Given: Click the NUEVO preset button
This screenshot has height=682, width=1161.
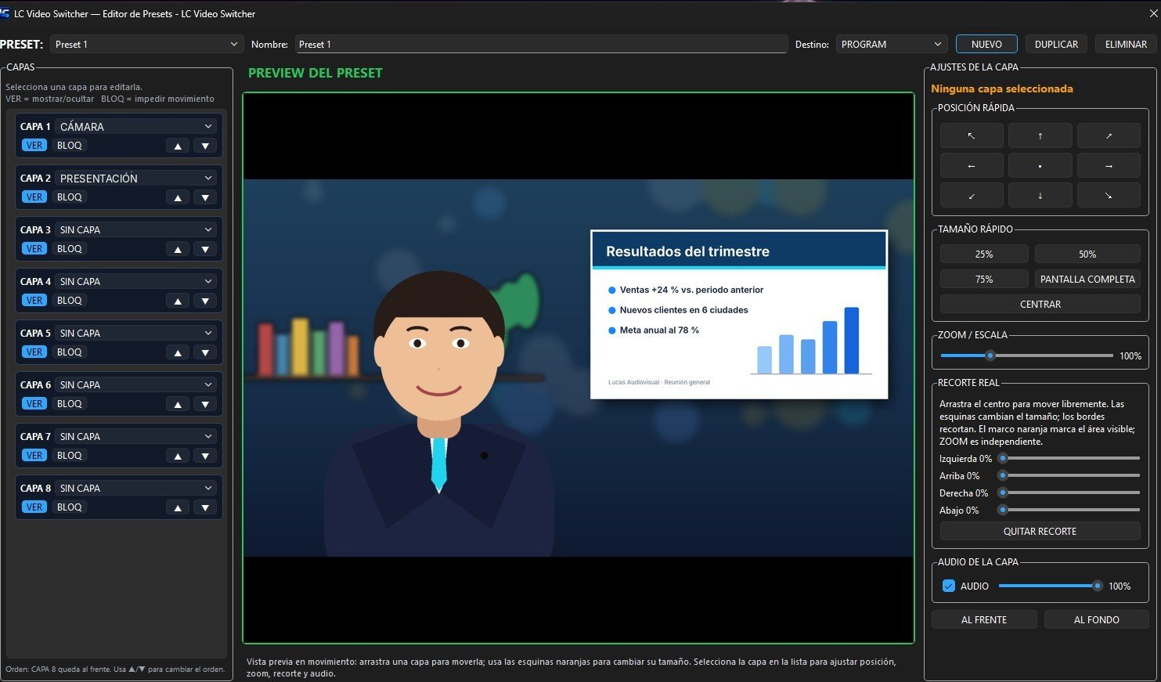Looking at the screenshot, I should point(986,45).
